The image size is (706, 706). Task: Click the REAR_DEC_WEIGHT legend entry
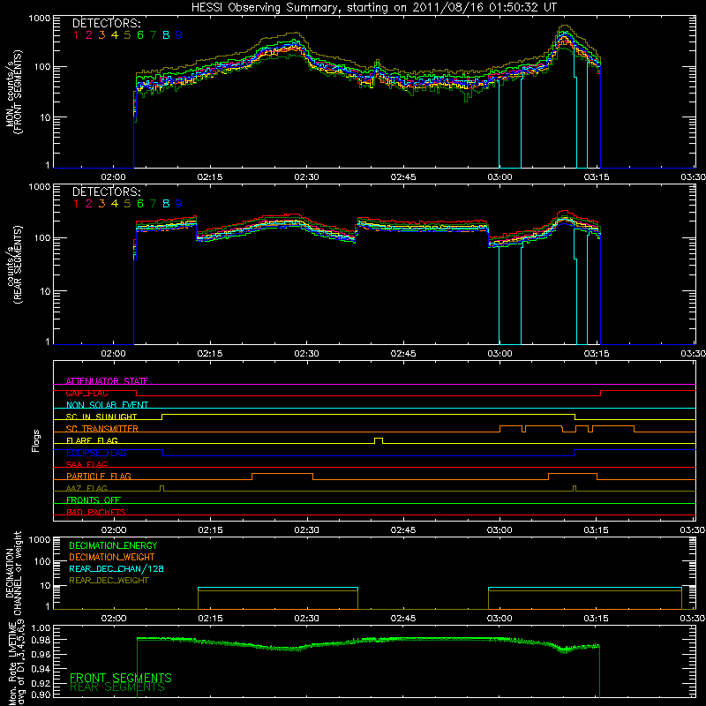[109, 581]
